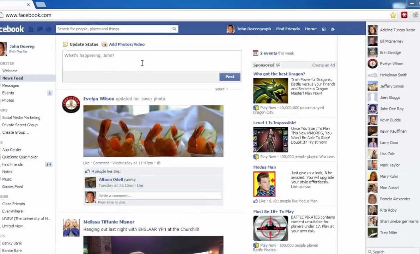Viewport: 420px width, 254px height.
Task: Open Messages in sidebar
Action: tap(11, 85)
